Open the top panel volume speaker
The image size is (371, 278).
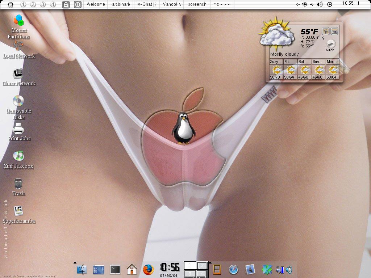coord(320,4)
